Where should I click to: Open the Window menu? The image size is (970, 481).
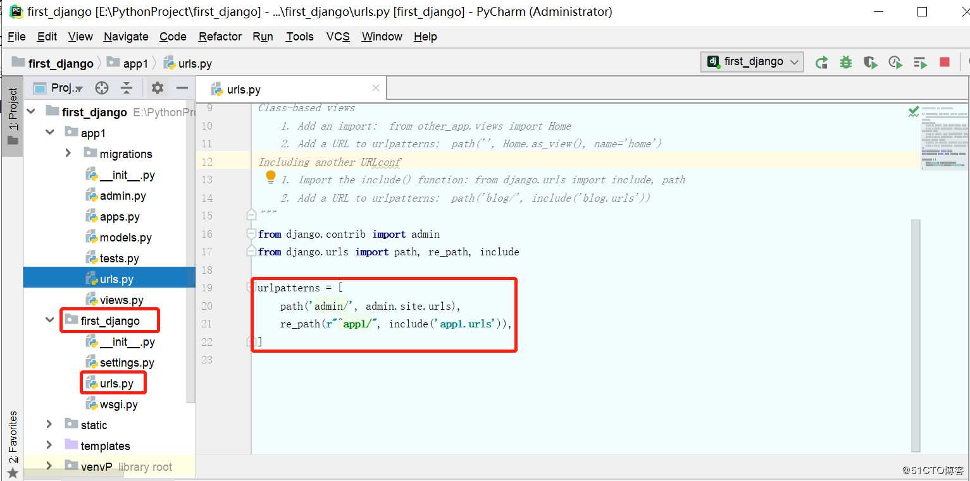click(382, 36)
